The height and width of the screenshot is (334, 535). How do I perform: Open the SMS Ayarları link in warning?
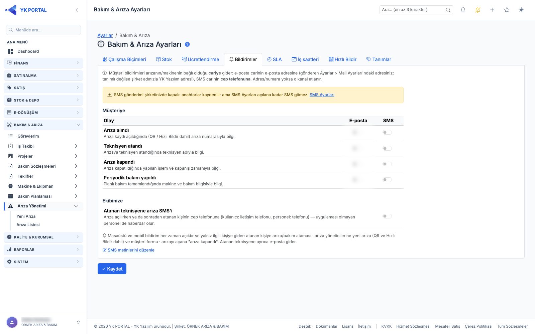(322, 95)
